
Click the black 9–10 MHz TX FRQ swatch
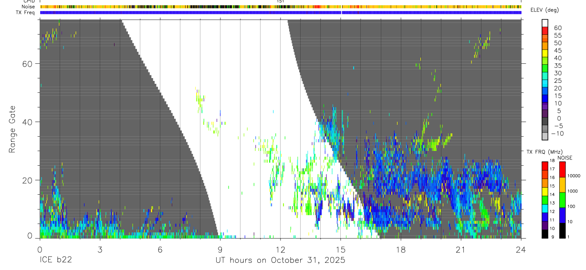[x=545, y=233]
